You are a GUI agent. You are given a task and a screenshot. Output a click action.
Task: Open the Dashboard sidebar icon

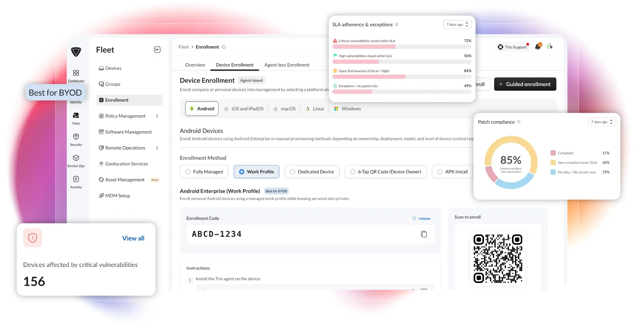(76, 73)
